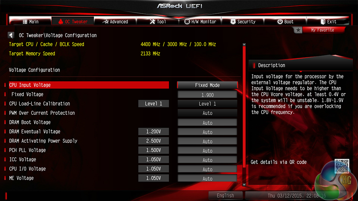Image resolution: width=358 pixels, height=201 pixels.
Task: Click the Main tab list icon
Action: pos(25,22)
